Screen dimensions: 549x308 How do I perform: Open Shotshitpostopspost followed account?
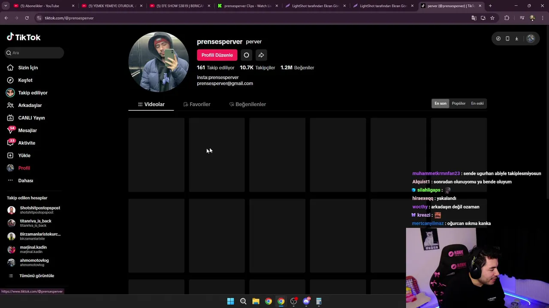point(34,210)
